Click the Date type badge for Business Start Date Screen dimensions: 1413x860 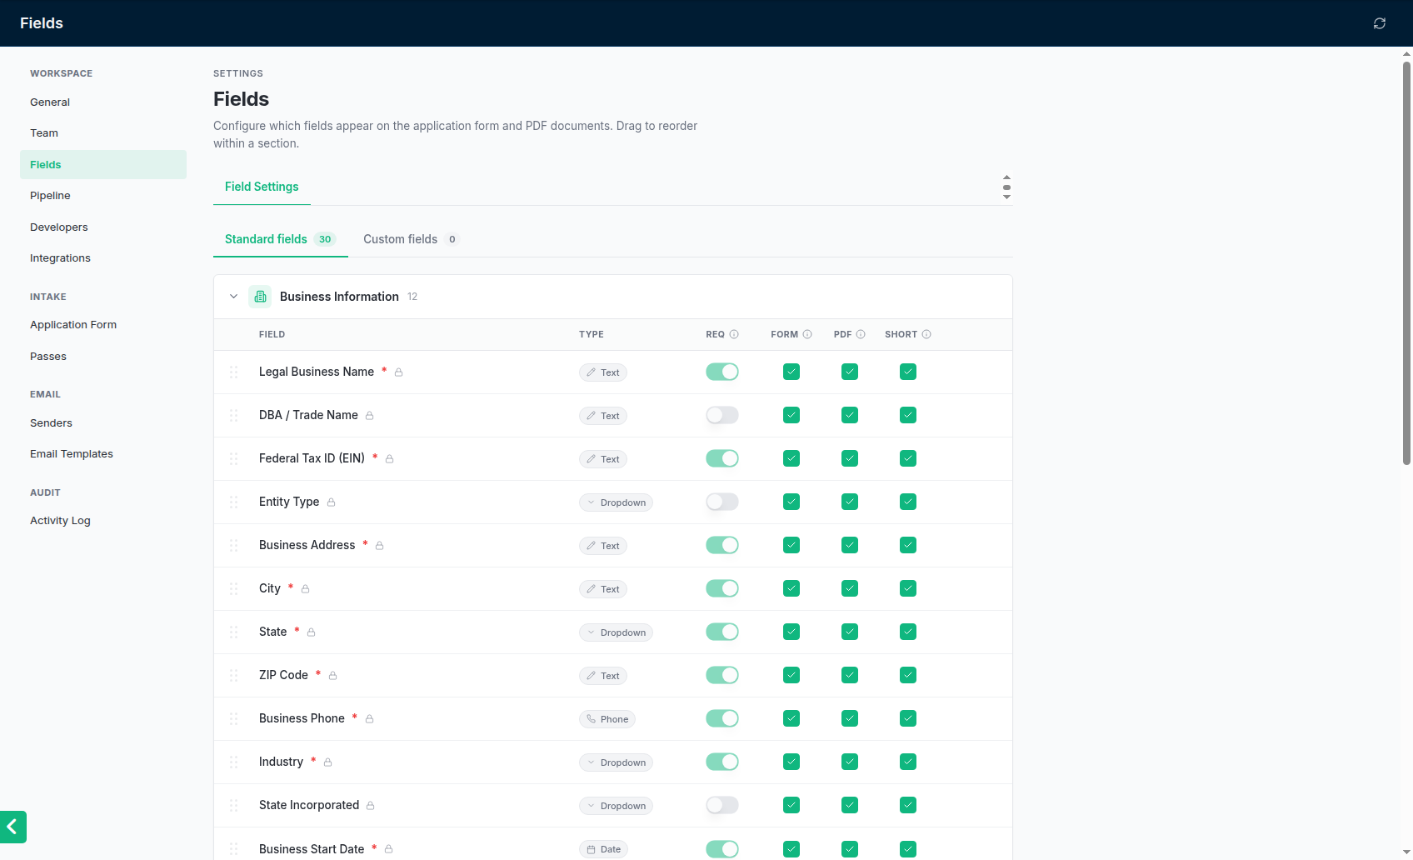pyautogui.click(x=603, y=849)
